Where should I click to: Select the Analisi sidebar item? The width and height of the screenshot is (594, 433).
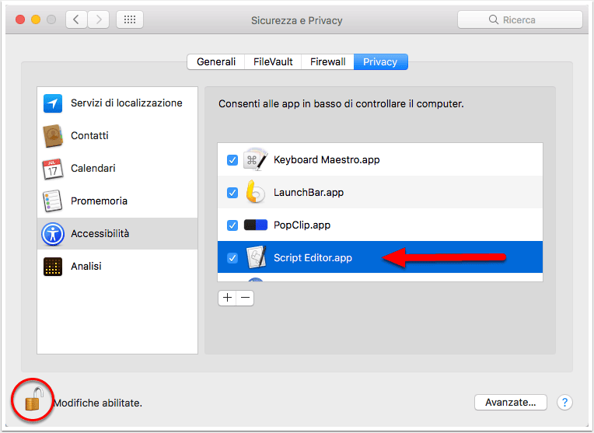[117, 267]
